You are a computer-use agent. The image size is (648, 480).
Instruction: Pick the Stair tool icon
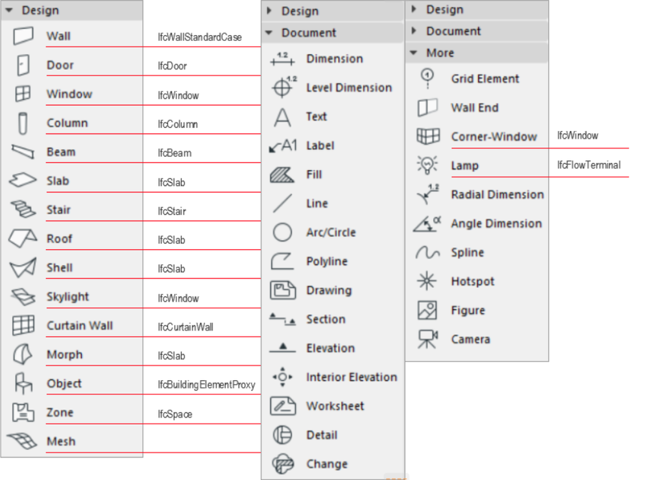23,210
